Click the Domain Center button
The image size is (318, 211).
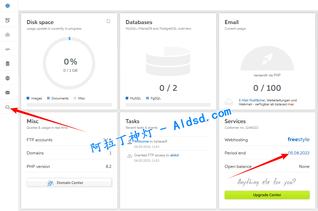point(69,183)
